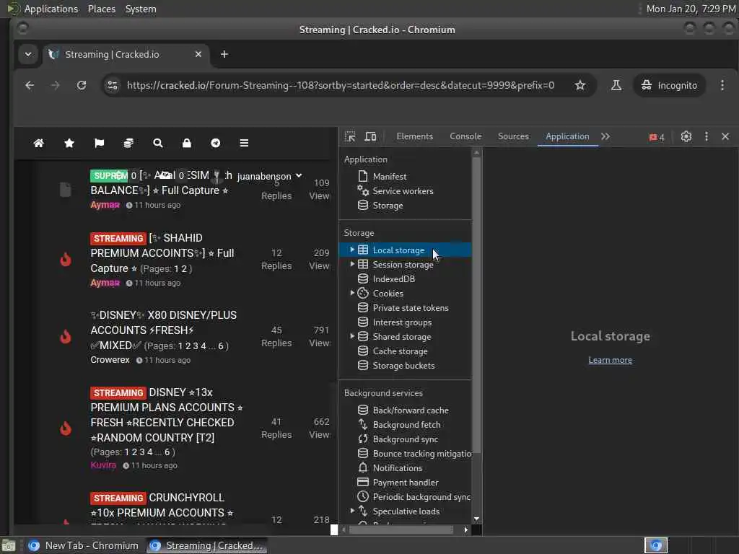
Task: Bookmark this page with star icon
Action: (x=580, y=85)
